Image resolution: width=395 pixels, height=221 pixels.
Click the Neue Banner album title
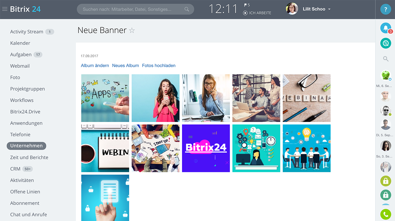point(102,30)
